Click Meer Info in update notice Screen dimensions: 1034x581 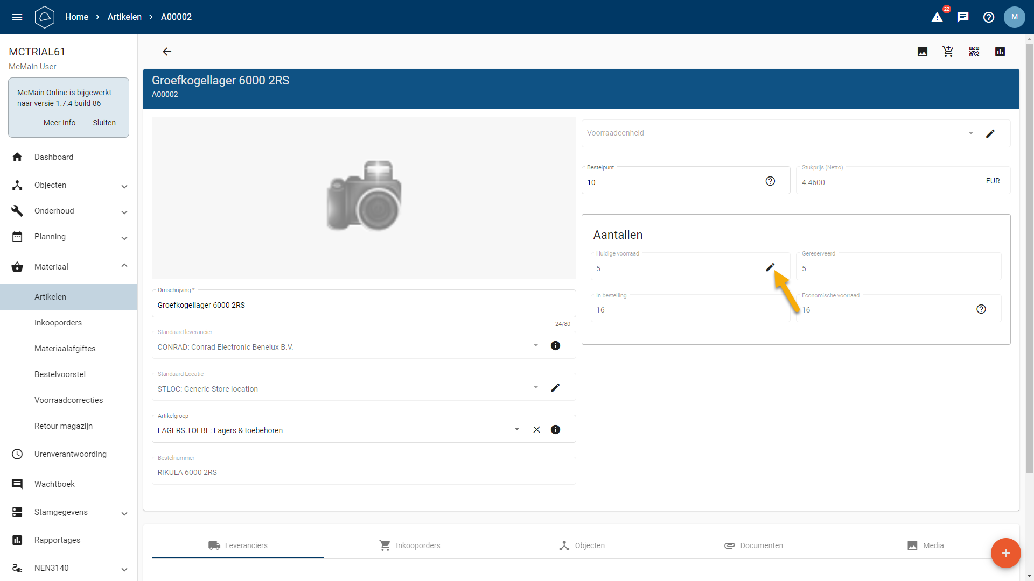click(59, 123)
